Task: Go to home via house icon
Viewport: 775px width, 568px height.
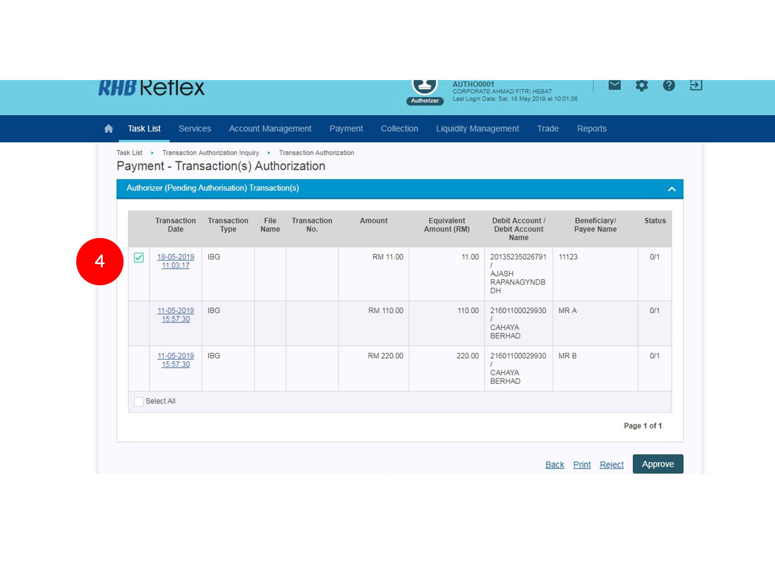Action: tap(108, 129)
